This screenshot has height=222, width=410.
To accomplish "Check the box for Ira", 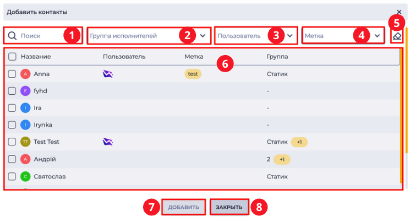I will coord(12,108).
